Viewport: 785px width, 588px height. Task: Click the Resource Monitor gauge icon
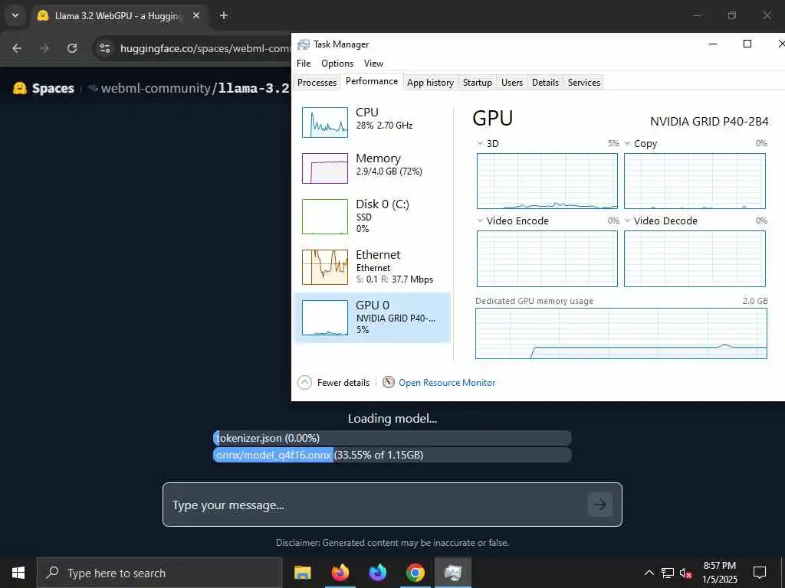click(x=389, y=383)
